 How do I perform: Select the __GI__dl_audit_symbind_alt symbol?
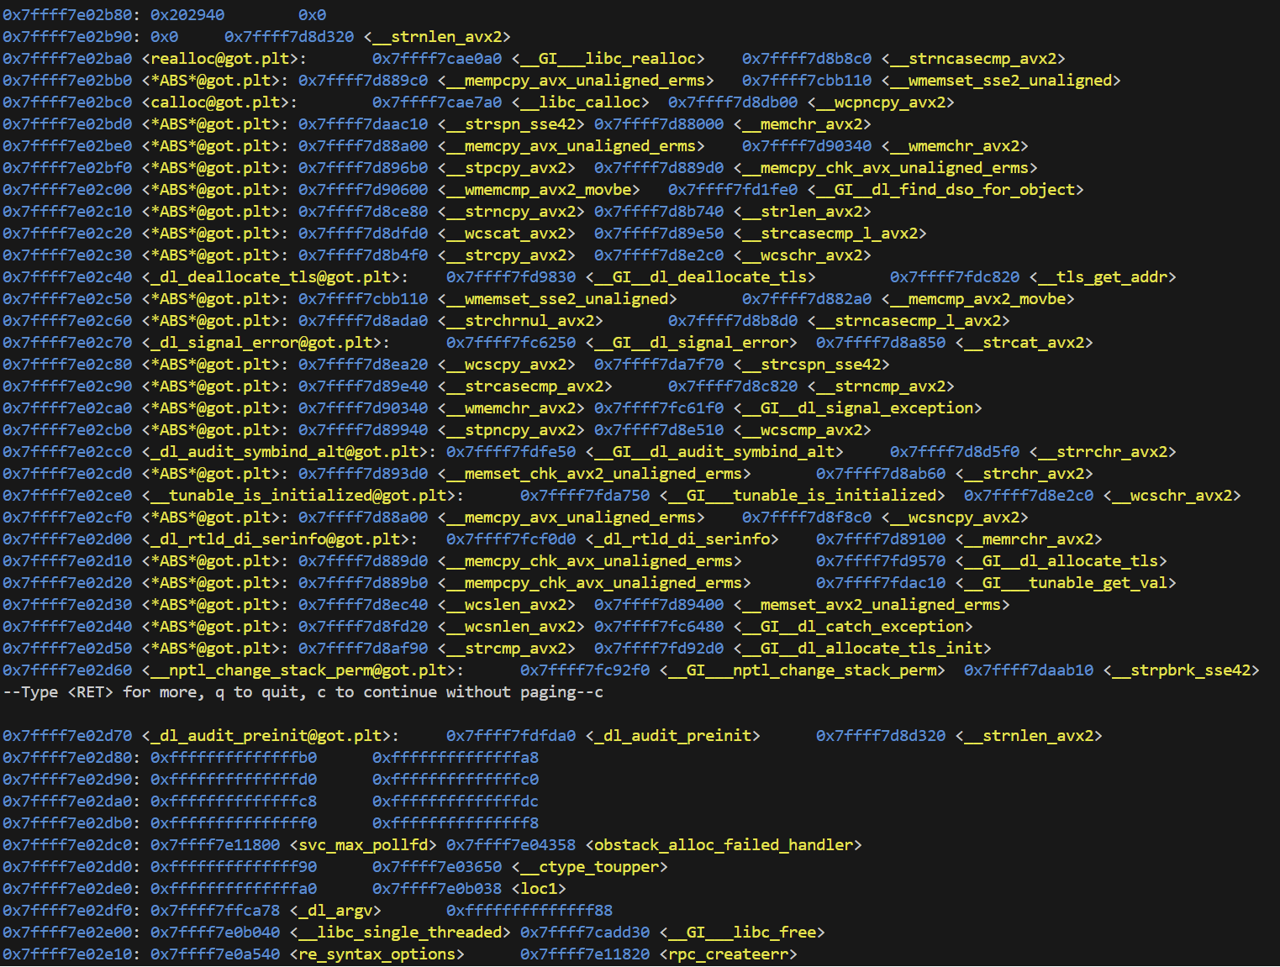(x=714, y=452)
